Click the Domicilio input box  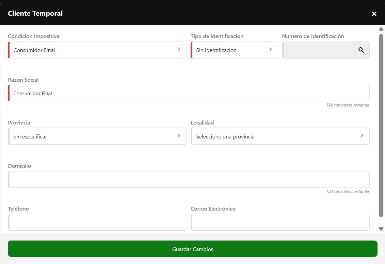189,179
